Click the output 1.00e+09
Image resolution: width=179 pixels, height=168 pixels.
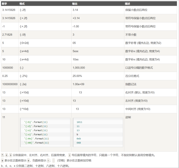[78, 84]
